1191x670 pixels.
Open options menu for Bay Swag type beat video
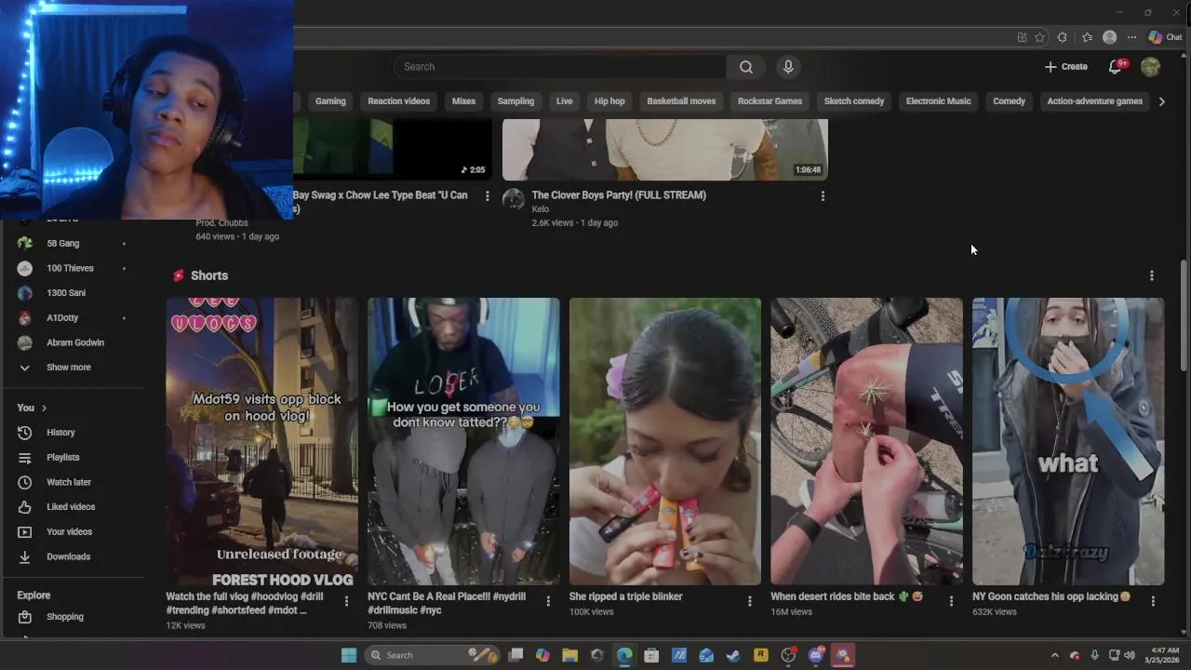(x=487, y=196)
